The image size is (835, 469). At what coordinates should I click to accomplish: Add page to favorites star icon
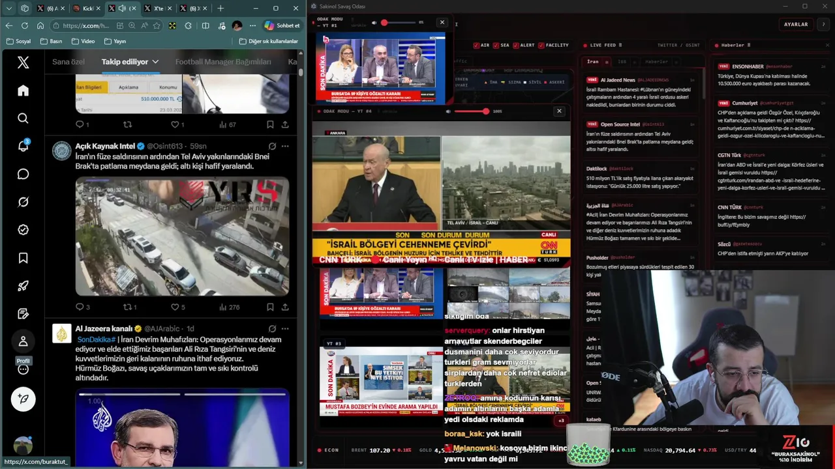[157, 25]
